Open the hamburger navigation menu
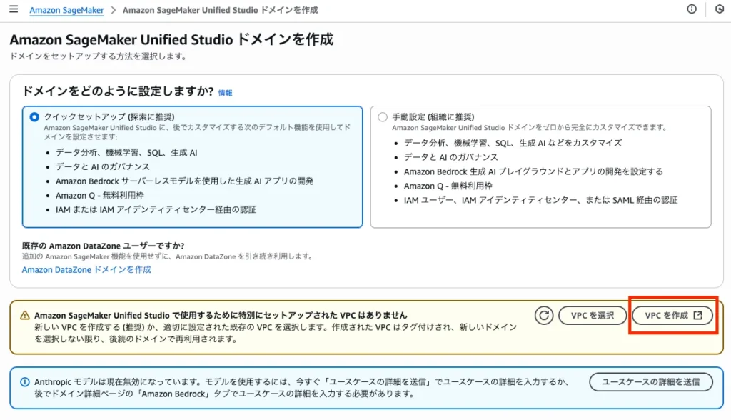The image size is (731, 420). (13, 9)
